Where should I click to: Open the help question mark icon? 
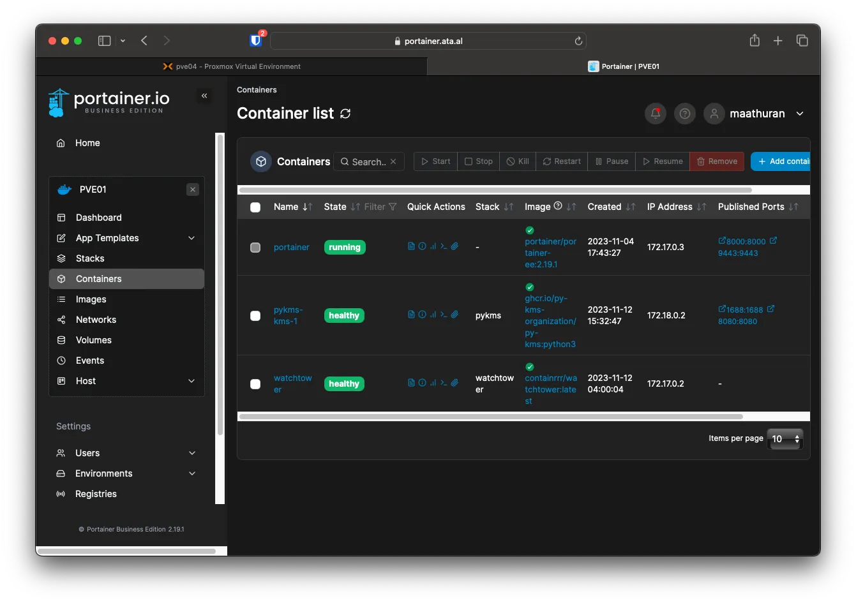pos(685,114)
